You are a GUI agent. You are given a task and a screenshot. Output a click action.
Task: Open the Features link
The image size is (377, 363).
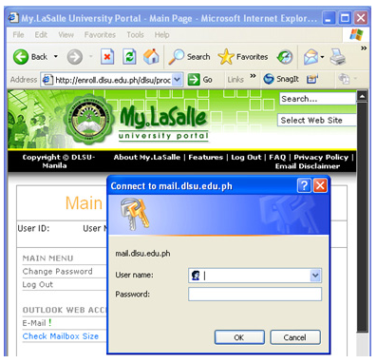pyautogui.click(x=206, y=158)
